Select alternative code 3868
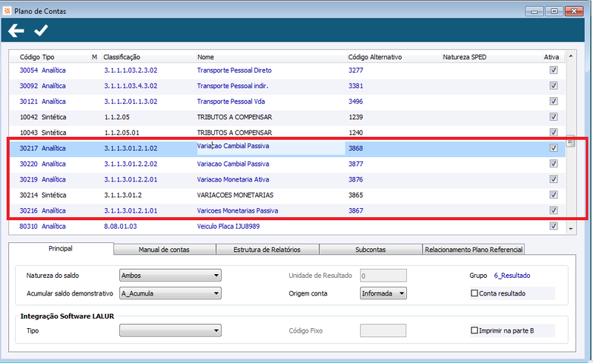This screenshot has width=593, height=363. pos(356,148)
